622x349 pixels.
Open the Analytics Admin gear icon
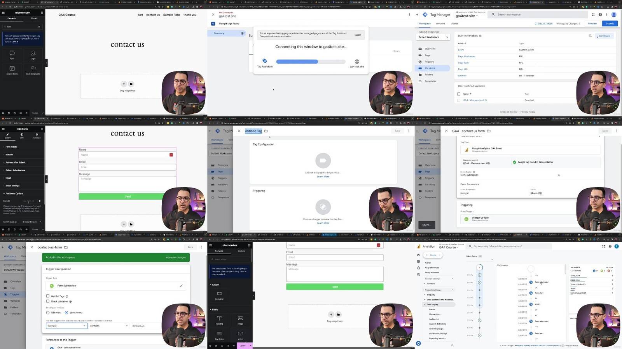(x=418, y=343)
